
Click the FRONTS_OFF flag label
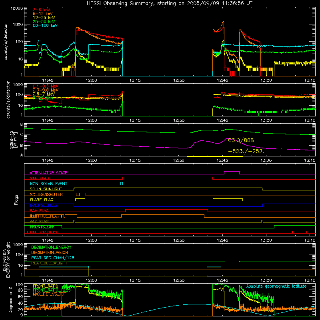pos(42,227)
